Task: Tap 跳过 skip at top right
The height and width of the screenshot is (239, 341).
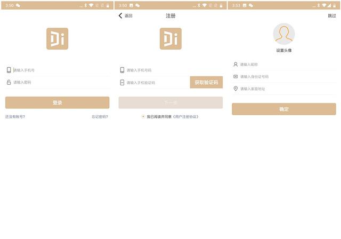Action: point(332,15)
